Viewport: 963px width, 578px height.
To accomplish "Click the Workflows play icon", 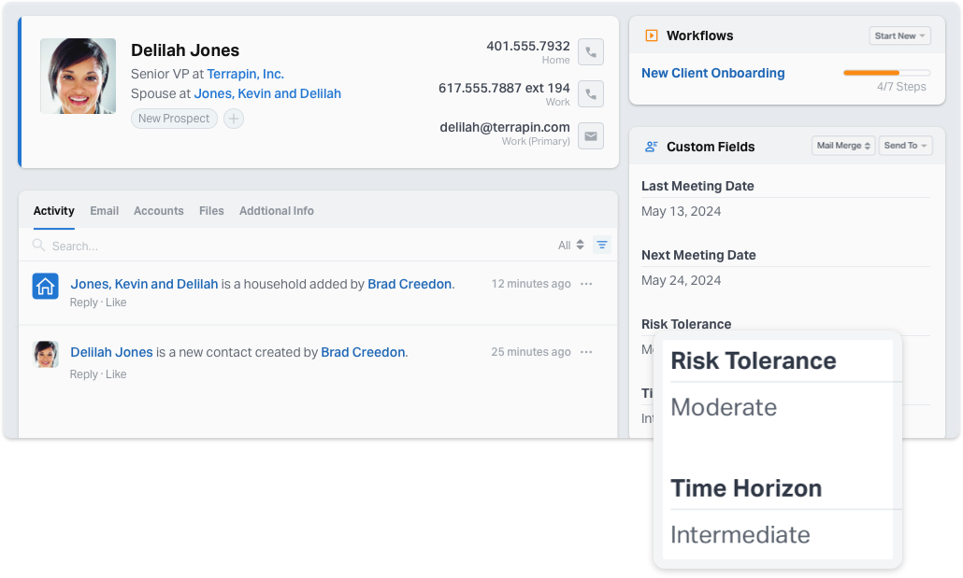I will (652, 35).
